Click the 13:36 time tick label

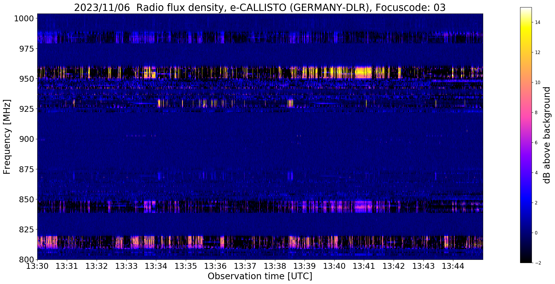[216, 266]
